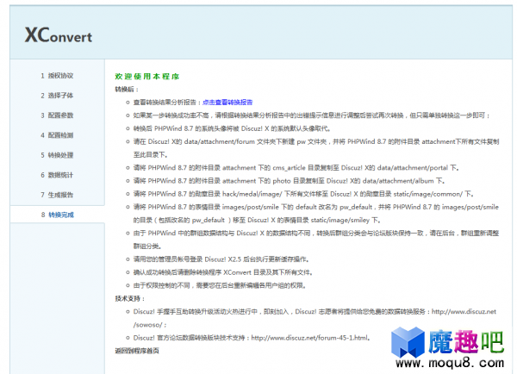This screenshot has height=374, width=517.
Task: Select step 7 生成报告
Action: 57,195
